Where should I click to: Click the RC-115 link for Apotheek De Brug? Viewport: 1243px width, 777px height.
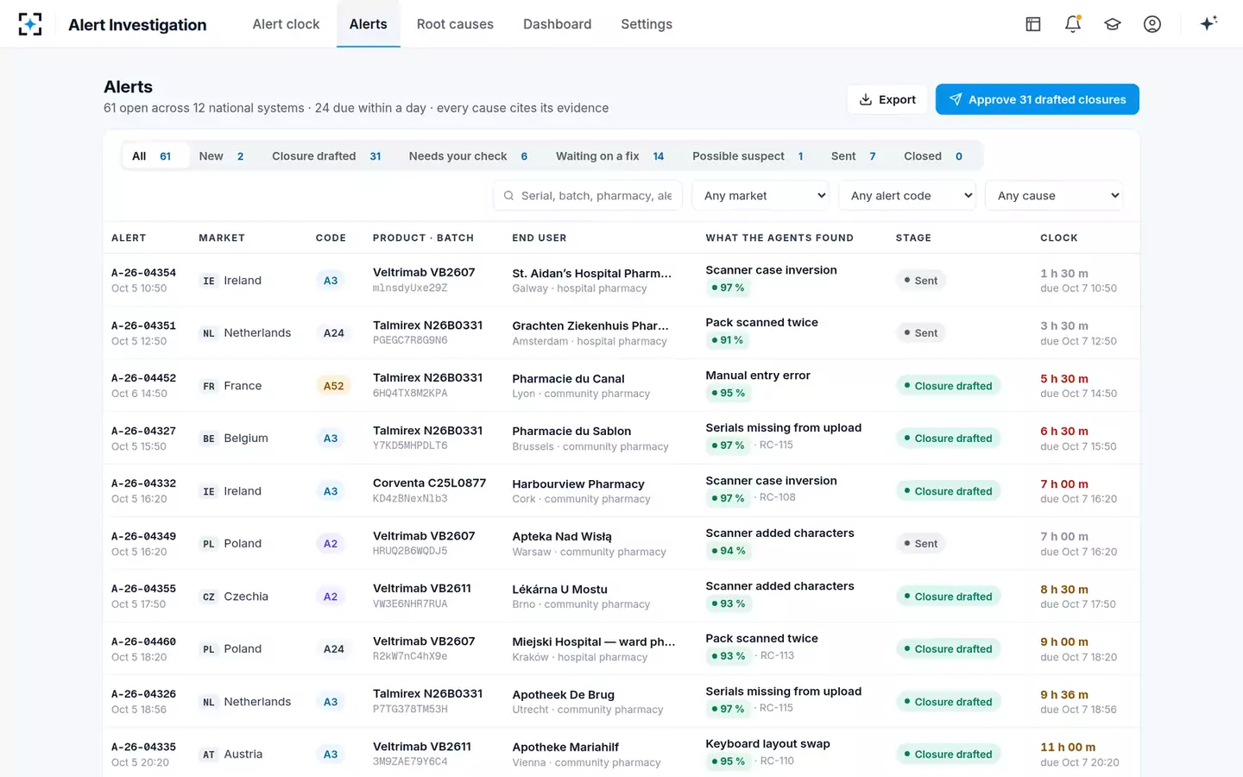[x=776, y=708]
